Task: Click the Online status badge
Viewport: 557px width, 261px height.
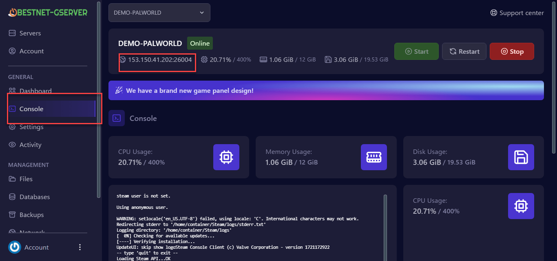Action: [x=200, y=43]
